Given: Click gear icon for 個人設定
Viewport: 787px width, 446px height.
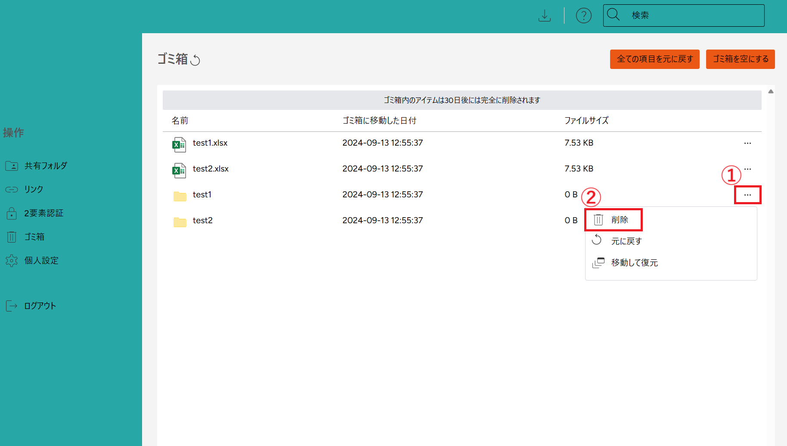Looking at the screenshot, I should pyautogui.click(x=12, y=261).
